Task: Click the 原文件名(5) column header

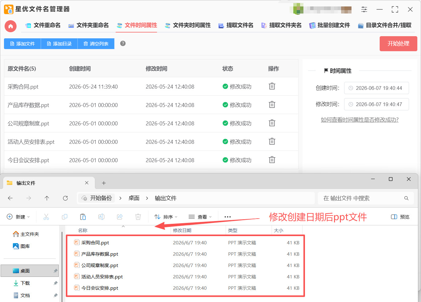Action: tap(22, 69)
